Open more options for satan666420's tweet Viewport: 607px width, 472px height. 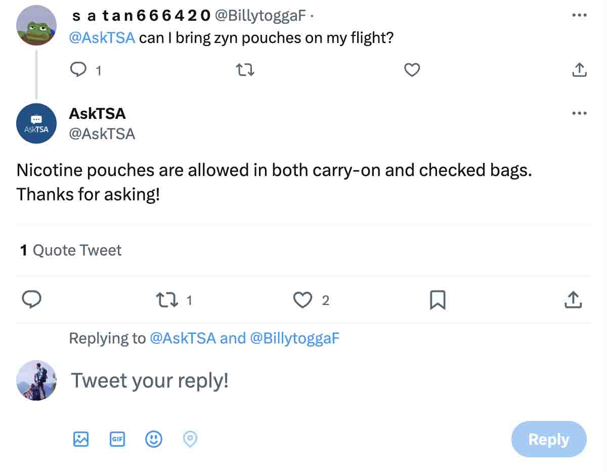pyautogui.click(x=578, y=15)
